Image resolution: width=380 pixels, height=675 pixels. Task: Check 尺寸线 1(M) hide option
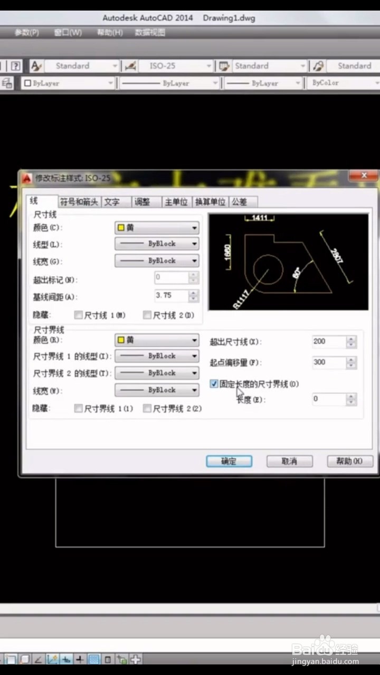(79, 315)
